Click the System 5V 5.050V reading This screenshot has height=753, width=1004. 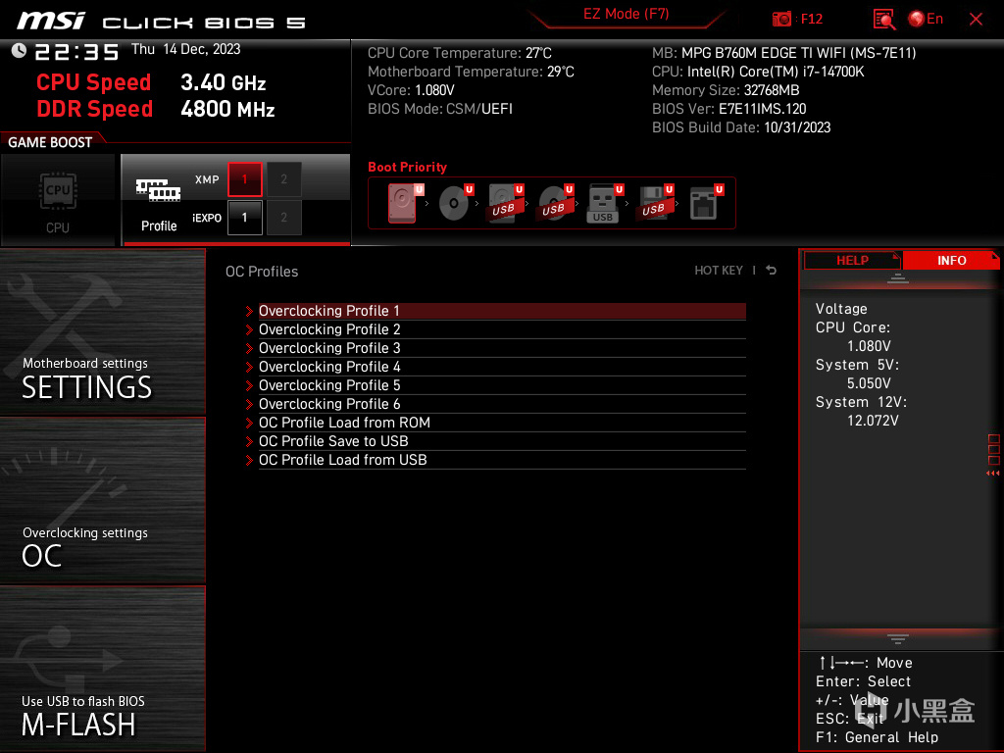click(x=869, y=383)
